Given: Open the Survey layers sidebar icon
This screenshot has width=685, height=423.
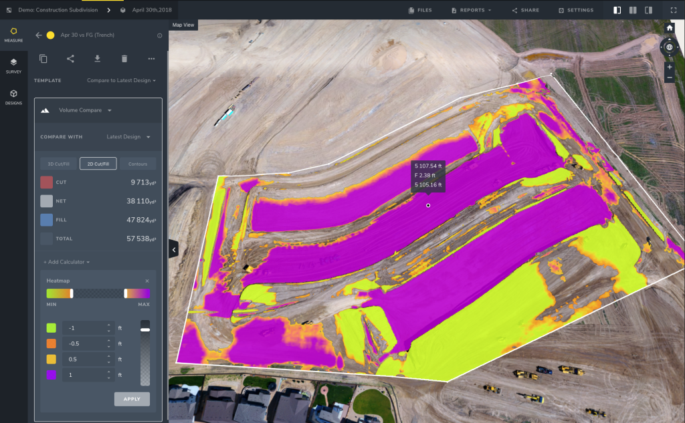Looking at the screenshot, I should (13, 65).
